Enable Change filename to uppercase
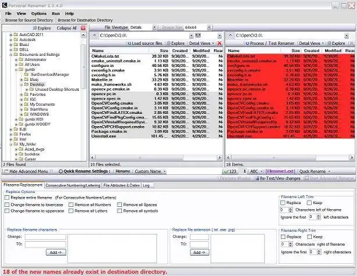The height and width of the screenshot is (276, 357). [7, 211]
